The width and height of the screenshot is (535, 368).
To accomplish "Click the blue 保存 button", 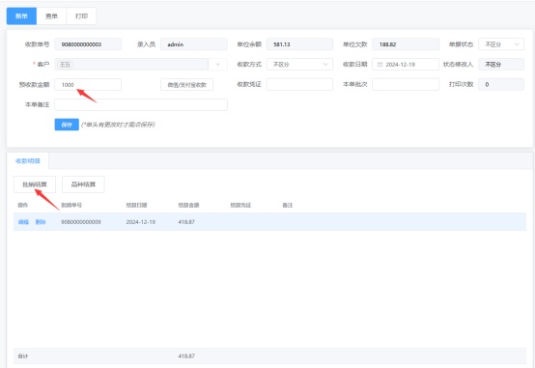I will [x=67, y=125].
